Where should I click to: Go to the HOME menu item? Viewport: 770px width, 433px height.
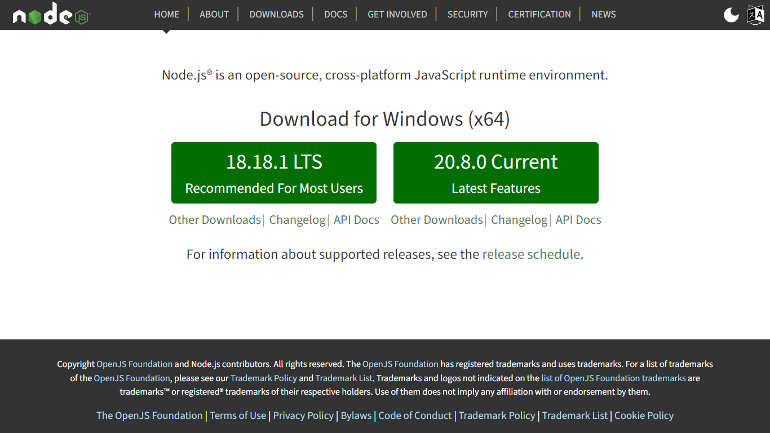[x=166, y=14]
